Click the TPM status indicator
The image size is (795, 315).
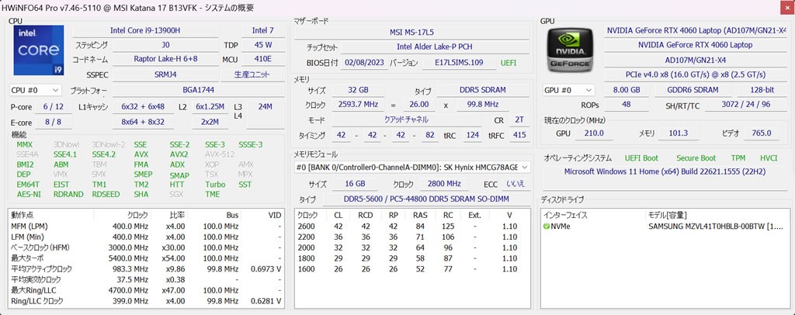[738, 157]
